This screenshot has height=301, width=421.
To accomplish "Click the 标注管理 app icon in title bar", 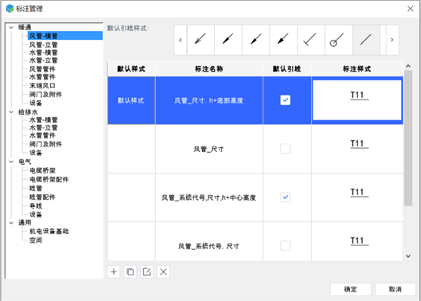I will point(10,9).
